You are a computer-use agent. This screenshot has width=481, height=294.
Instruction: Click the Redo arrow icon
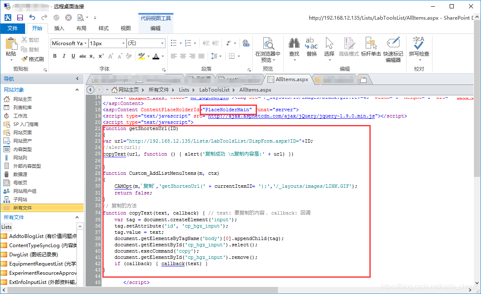44,18
